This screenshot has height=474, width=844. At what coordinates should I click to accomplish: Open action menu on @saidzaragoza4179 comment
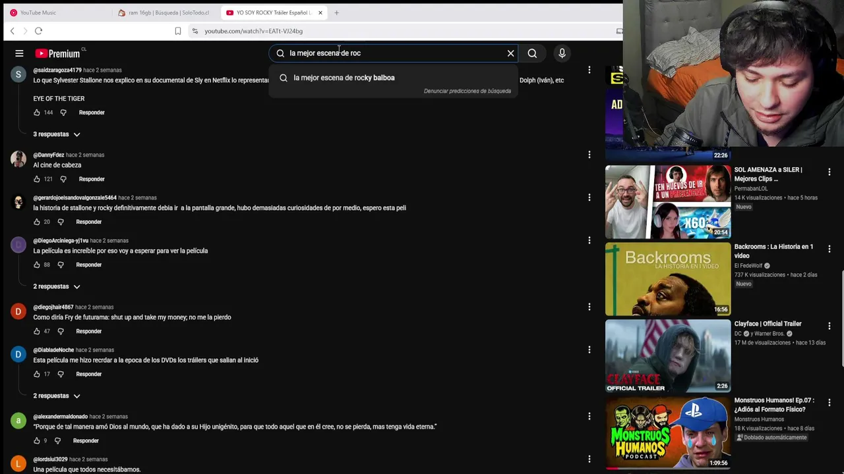pyautogui.click(x=589, y=70)
